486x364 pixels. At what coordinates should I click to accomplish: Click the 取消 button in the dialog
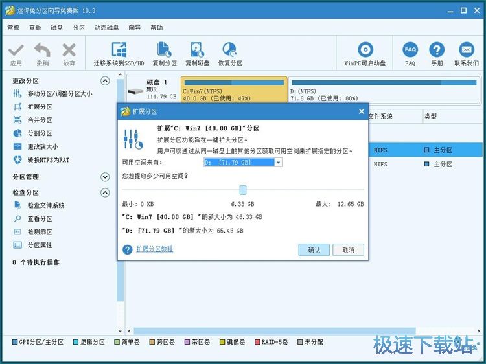click(348, 250)
